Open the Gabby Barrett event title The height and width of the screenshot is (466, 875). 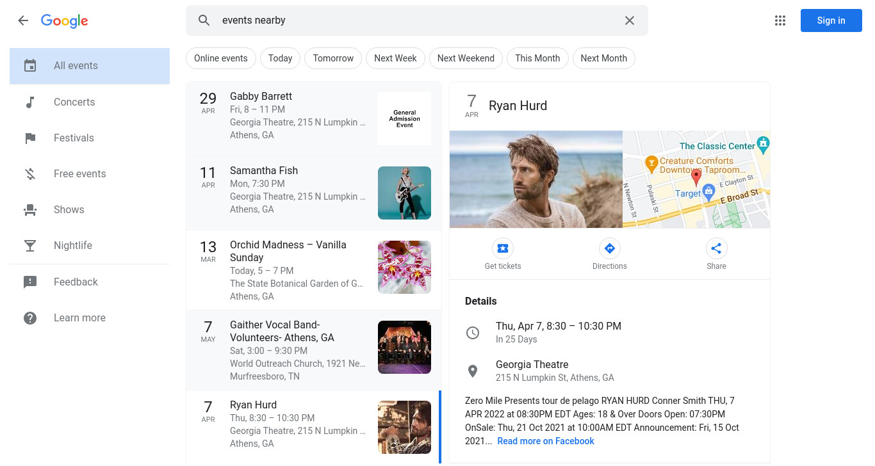click(x=261, y=96)
